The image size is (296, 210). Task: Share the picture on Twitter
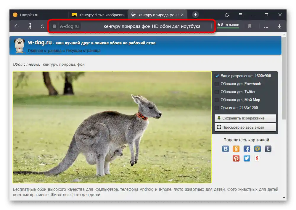tap(247, 158)
